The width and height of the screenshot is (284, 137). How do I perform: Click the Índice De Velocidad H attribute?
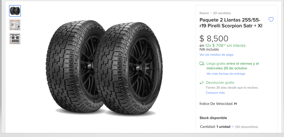point(218,104)
